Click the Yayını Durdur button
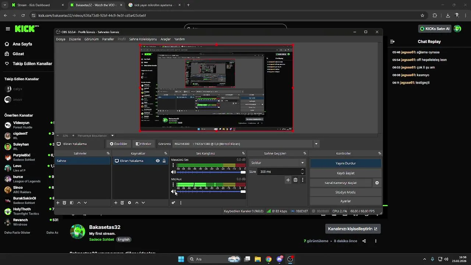 click(346, 163)
